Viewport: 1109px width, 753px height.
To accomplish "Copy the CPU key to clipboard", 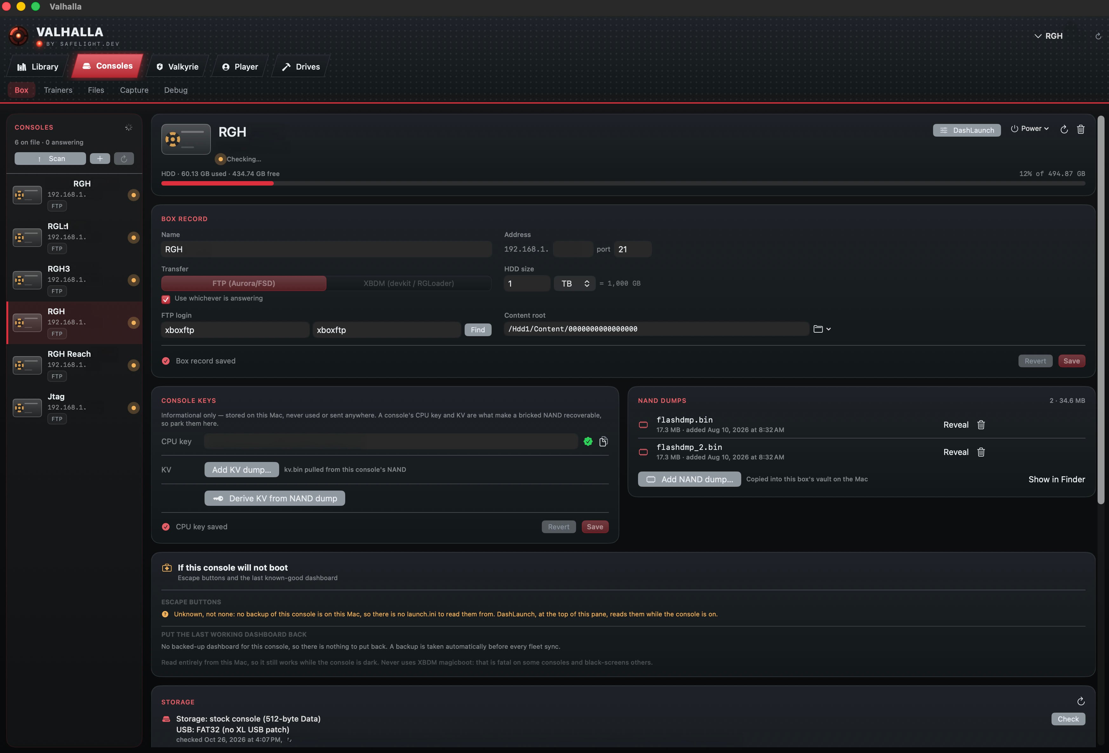I will coord(603,442).
